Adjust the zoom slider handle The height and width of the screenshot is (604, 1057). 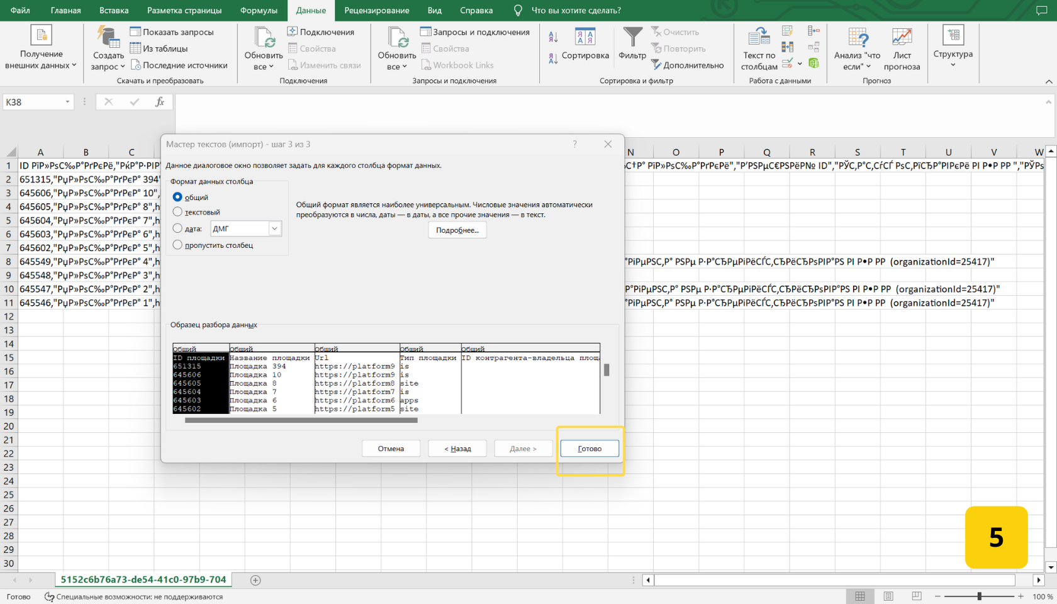pos(979,596)
